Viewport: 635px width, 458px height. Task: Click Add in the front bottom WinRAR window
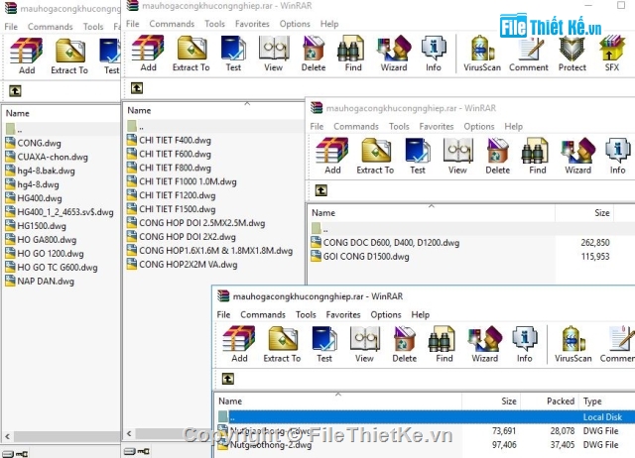pos(239,344)
